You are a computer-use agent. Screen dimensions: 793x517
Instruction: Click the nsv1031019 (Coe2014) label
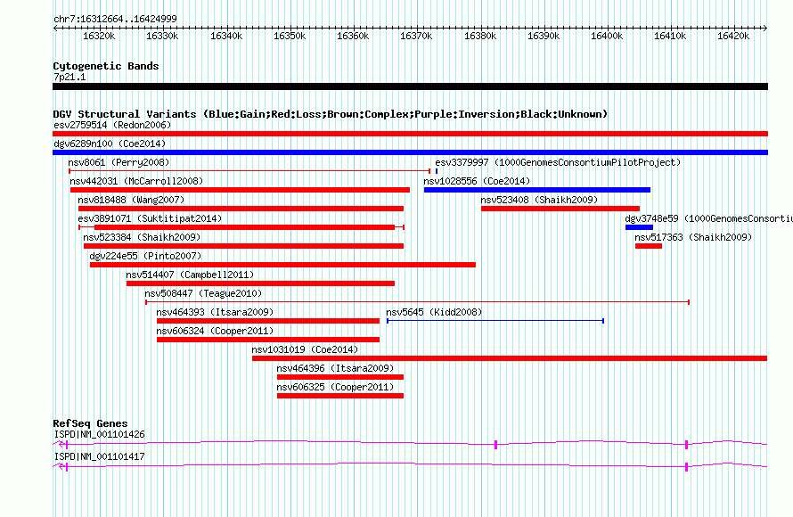pos(305,349)
